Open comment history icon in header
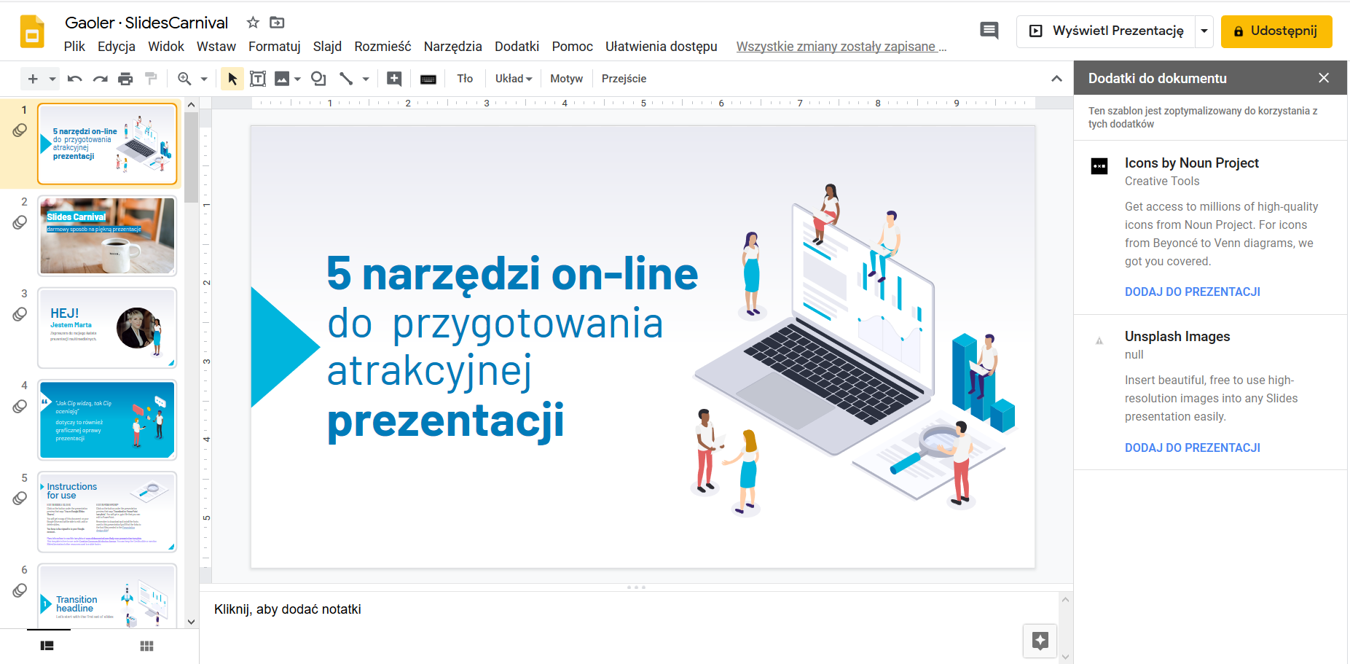 (x=989, y=31)
